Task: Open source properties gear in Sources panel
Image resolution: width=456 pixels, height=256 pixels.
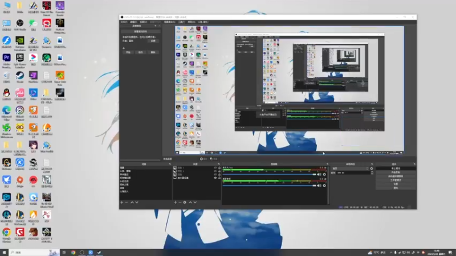Action: pyautogui.click(x=185, y=203)
